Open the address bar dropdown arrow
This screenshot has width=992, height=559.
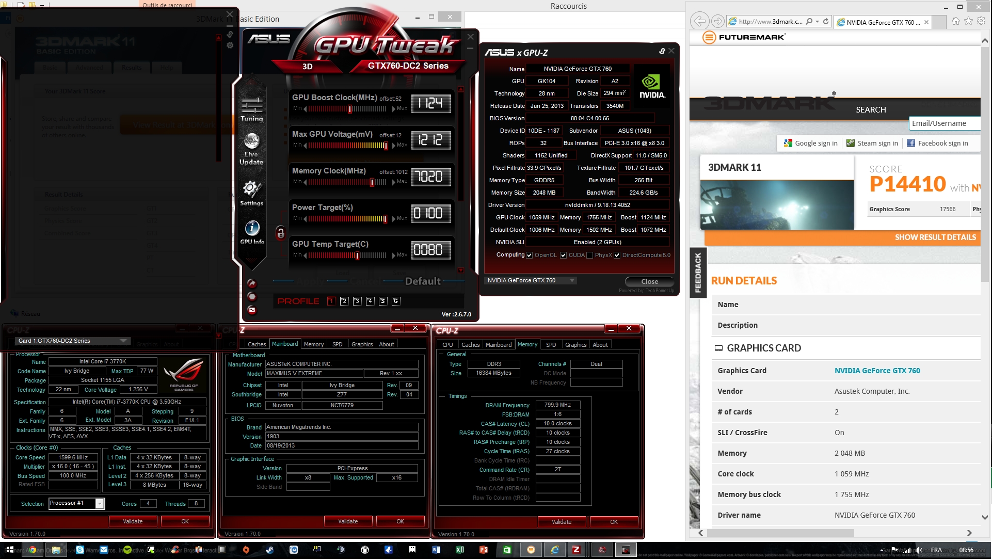(x=817, y=22)
